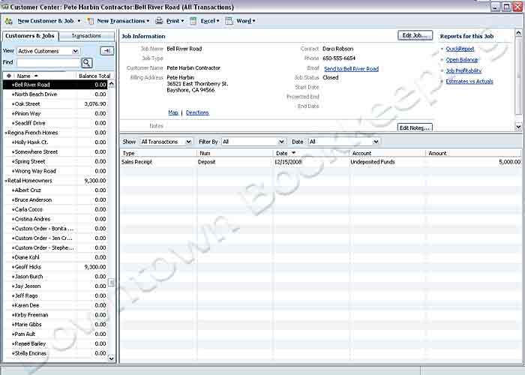The image size is (525, 375).
Task: Select the Retail Homeowners customer
Action: click(55, 181)
